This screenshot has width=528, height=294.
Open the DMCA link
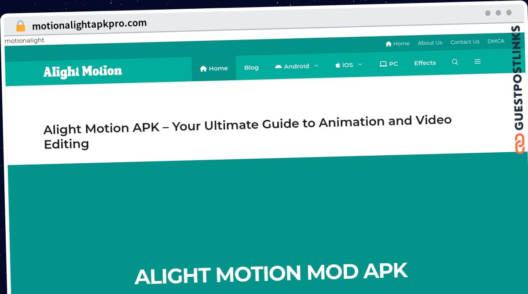[x=496, y=41]
